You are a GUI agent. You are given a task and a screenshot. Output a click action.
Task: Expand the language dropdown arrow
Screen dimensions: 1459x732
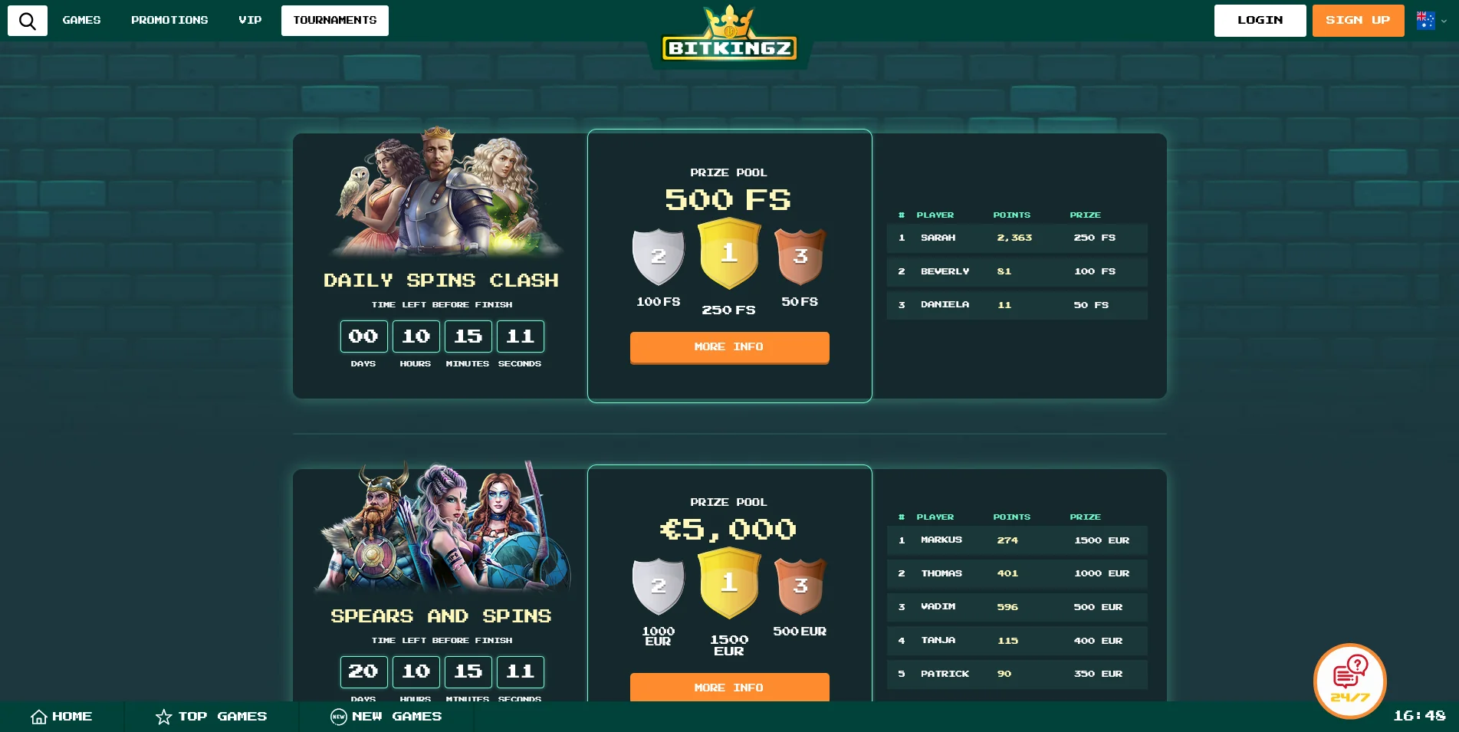(1444, 21)
